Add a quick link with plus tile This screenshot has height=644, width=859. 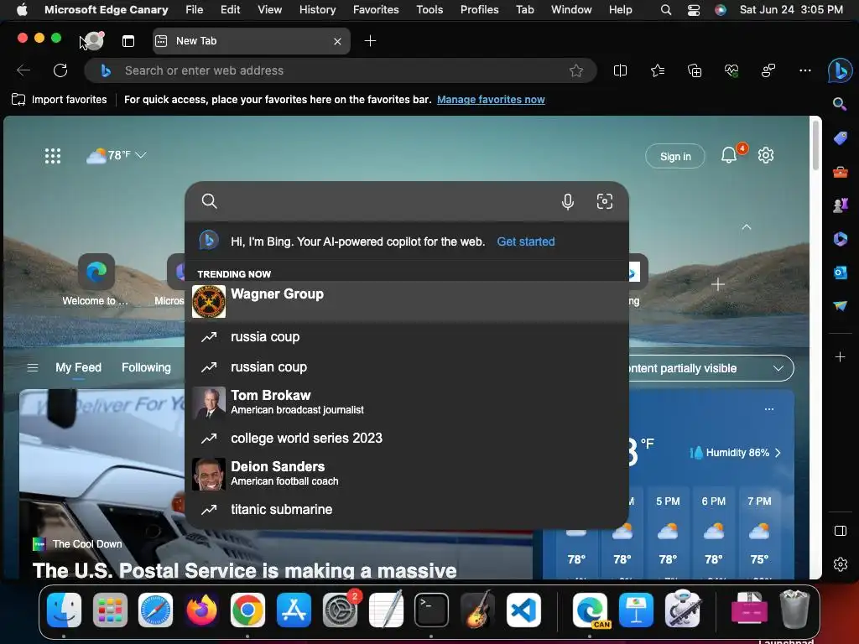point(718,284)
